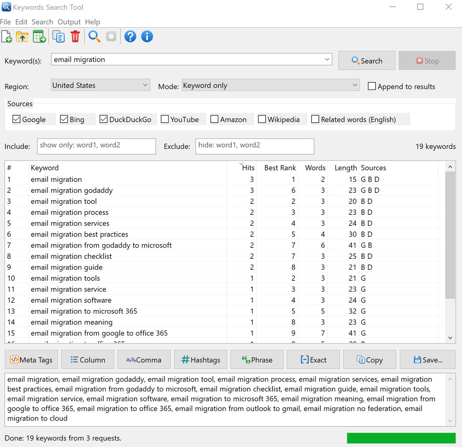Click the Meta Tags button
This screenshot has width=462, height=447.
[x=32, y=360]
